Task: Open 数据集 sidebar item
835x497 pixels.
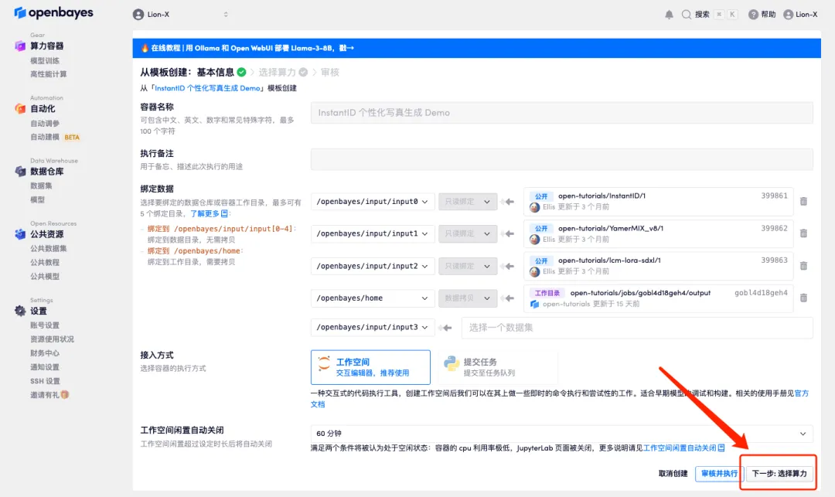Action: [x=41, y=186]
